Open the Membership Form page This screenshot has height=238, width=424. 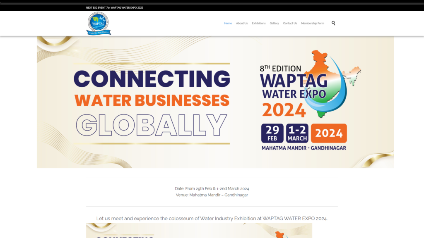click(x=313, y=23)
